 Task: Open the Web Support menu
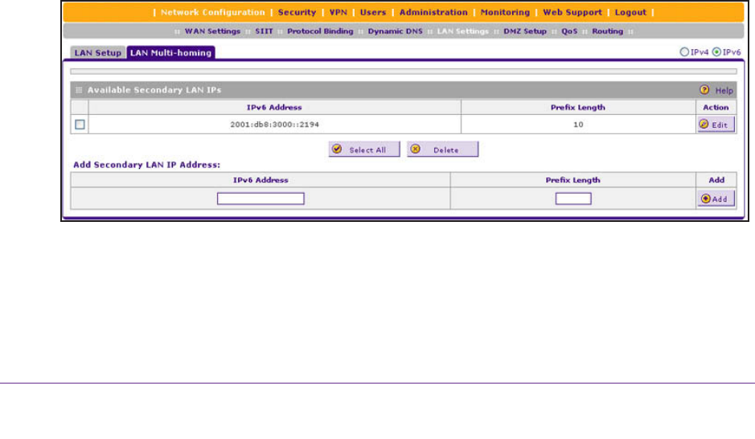coord(572,13)
